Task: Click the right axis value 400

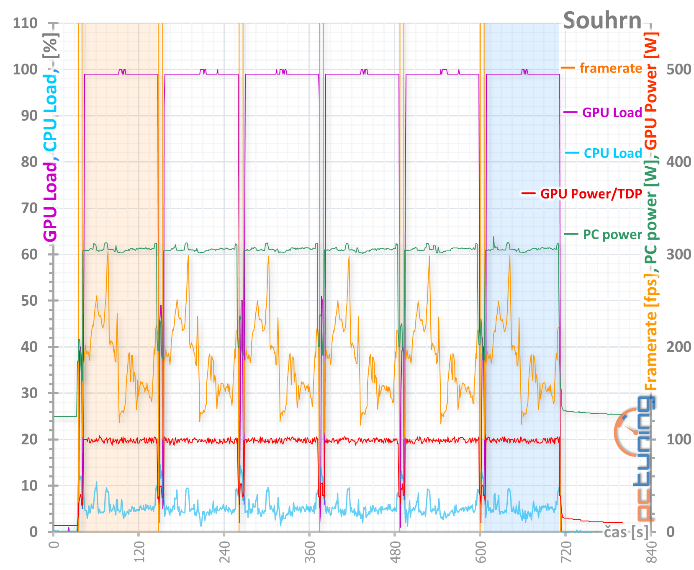Action: [x=679, y=162]
